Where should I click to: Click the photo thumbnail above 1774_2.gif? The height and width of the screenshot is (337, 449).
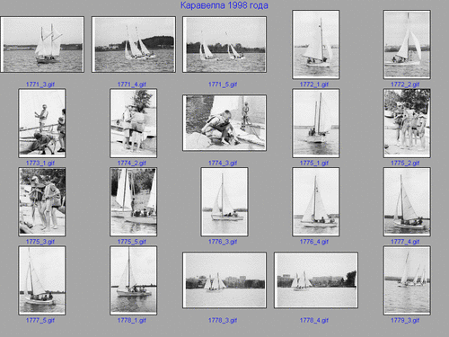133,123
